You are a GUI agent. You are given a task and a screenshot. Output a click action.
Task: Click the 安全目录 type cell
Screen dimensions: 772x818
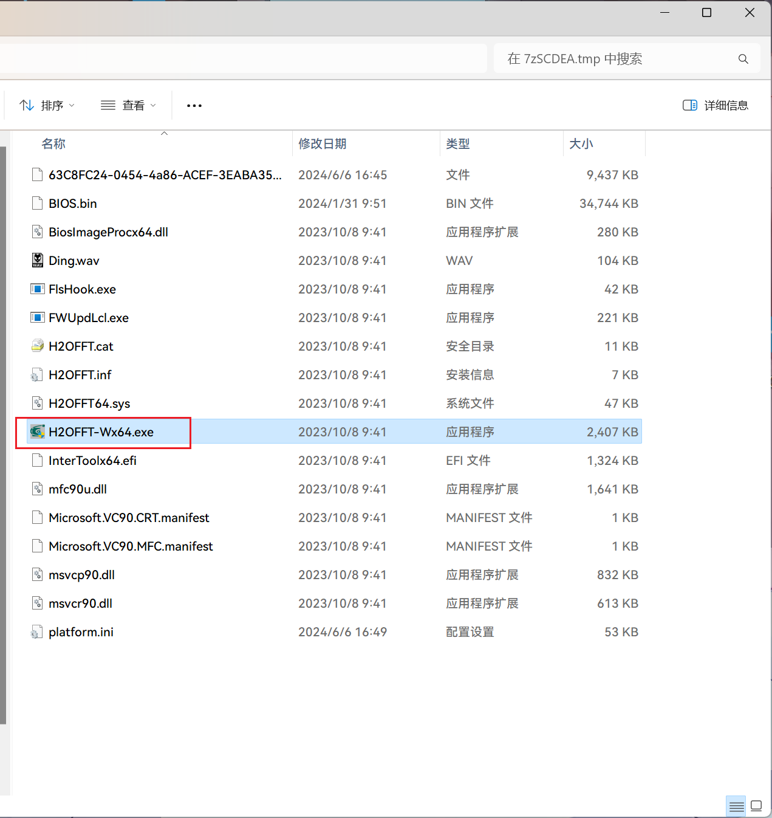click(x=470, y=346)
